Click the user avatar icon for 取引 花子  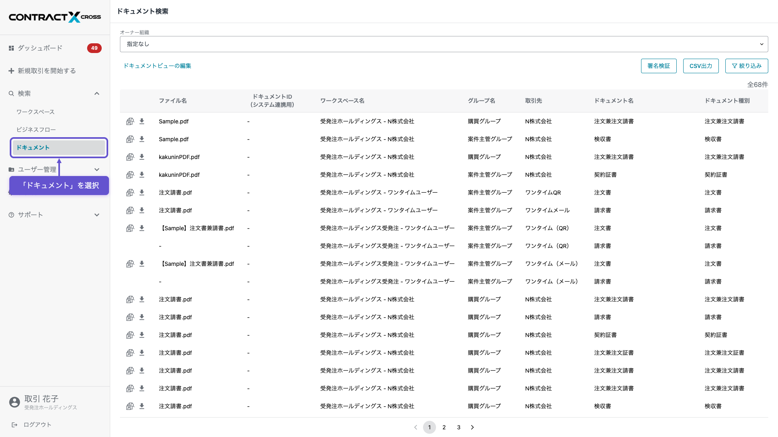click(15, 402)
